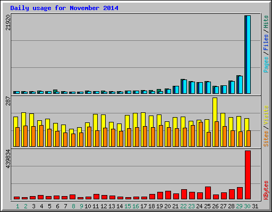Click day 4 on the x-axis
Image resolution: width=272 pixels, height=212 pixels.
tap(41, 206)
